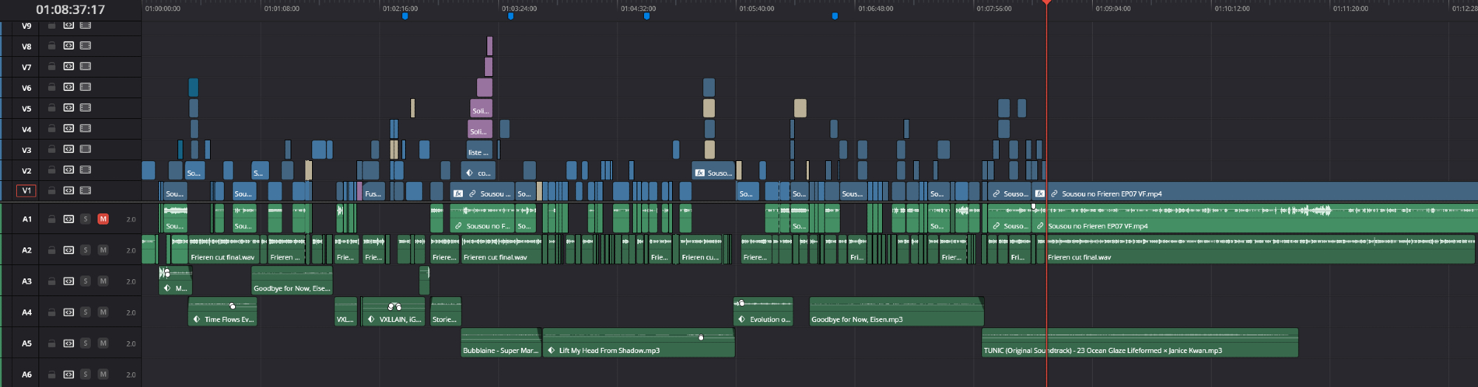1478x387 pixels.
Task: Click the fx badge on the long V1 clip
Action: click(x=1040, y=194)
